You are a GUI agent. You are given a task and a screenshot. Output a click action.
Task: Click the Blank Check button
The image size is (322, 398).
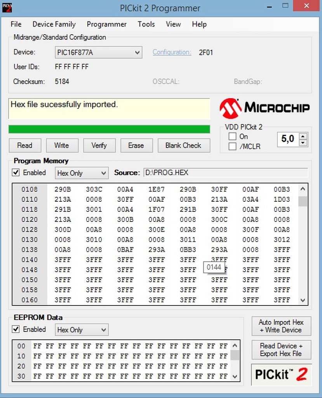tap(183, 145)
